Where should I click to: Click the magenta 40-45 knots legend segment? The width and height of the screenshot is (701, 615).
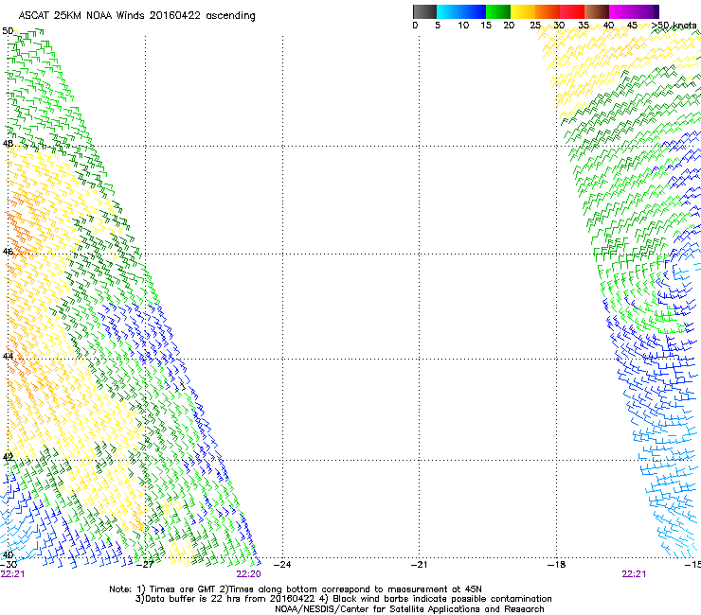tap(621, 11)
